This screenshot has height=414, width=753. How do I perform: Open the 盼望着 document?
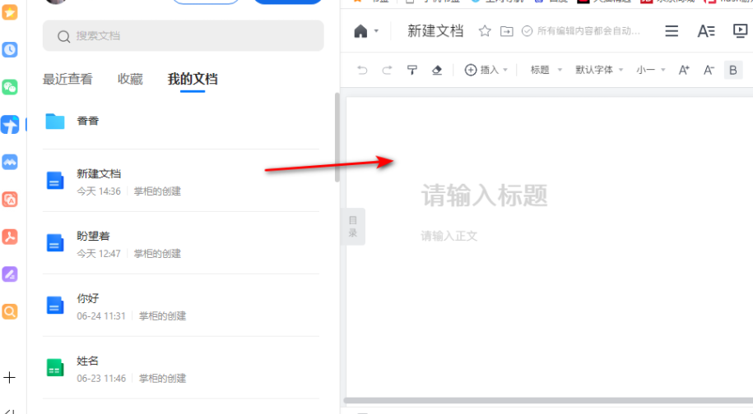tap(180, 243)
